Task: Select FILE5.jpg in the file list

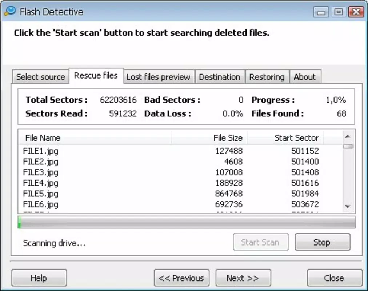Action: tap(41, 194)
